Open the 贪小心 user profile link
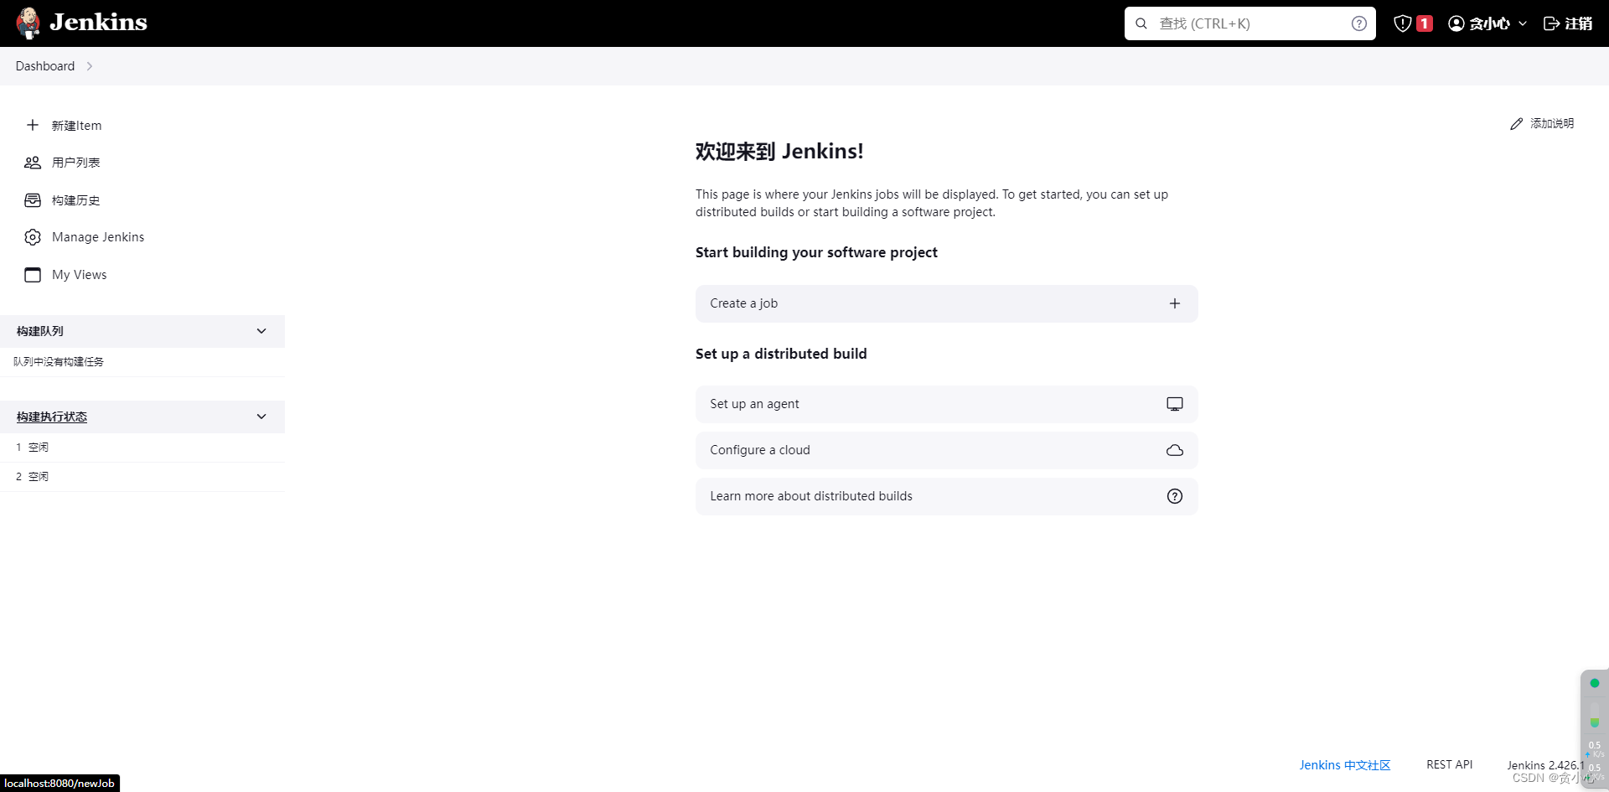The width and height of the screenshot is (1609, 792). point(1489,23)
